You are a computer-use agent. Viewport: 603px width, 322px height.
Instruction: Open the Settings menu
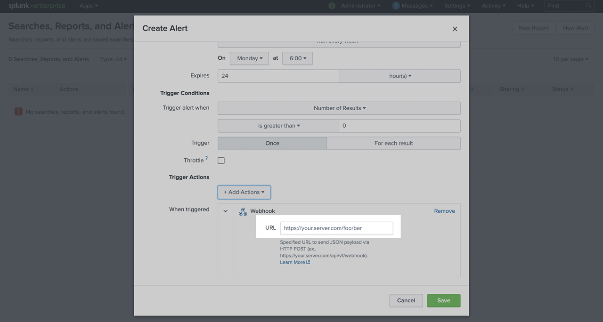456,6
